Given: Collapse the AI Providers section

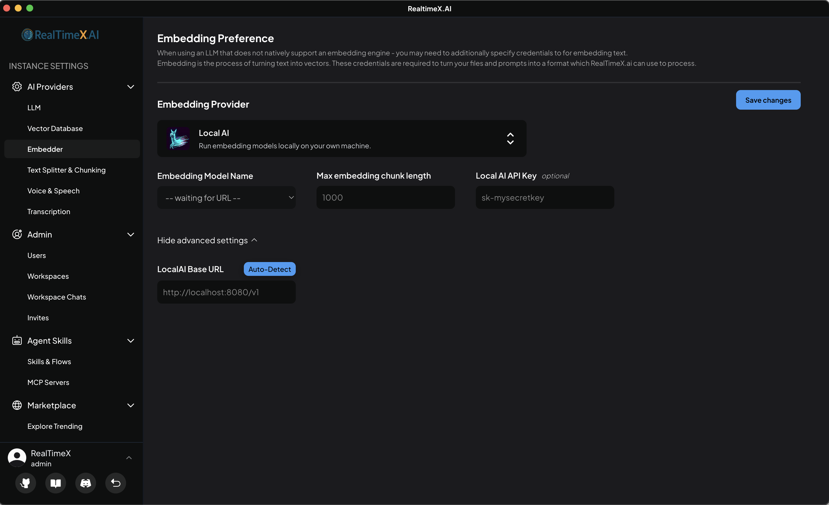Looking at the screenshot, I should [x=130, y=87].
